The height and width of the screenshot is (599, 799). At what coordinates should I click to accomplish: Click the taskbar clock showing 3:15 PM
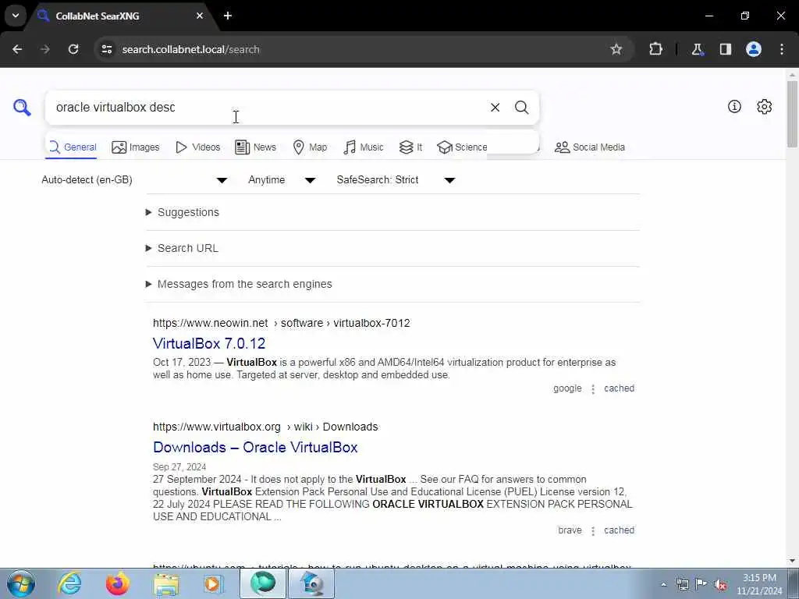(x=759, y=584)
